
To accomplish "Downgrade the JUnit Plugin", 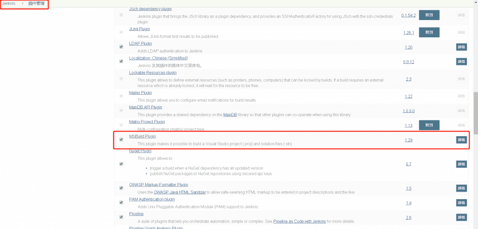I will click(x=429, y=32).
